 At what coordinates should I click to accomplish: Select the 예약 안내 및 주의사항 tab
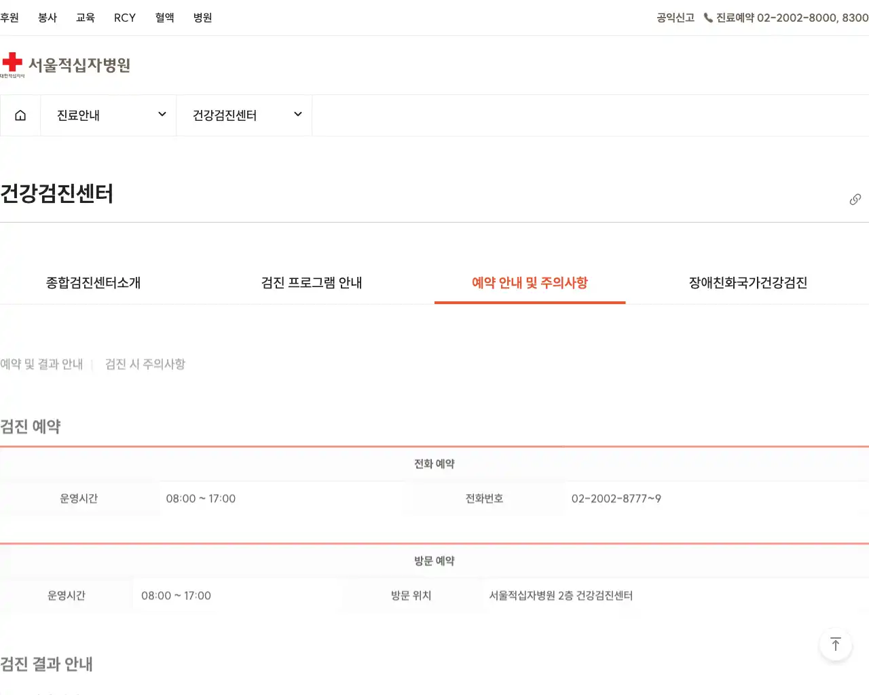(x=530, y=283)
